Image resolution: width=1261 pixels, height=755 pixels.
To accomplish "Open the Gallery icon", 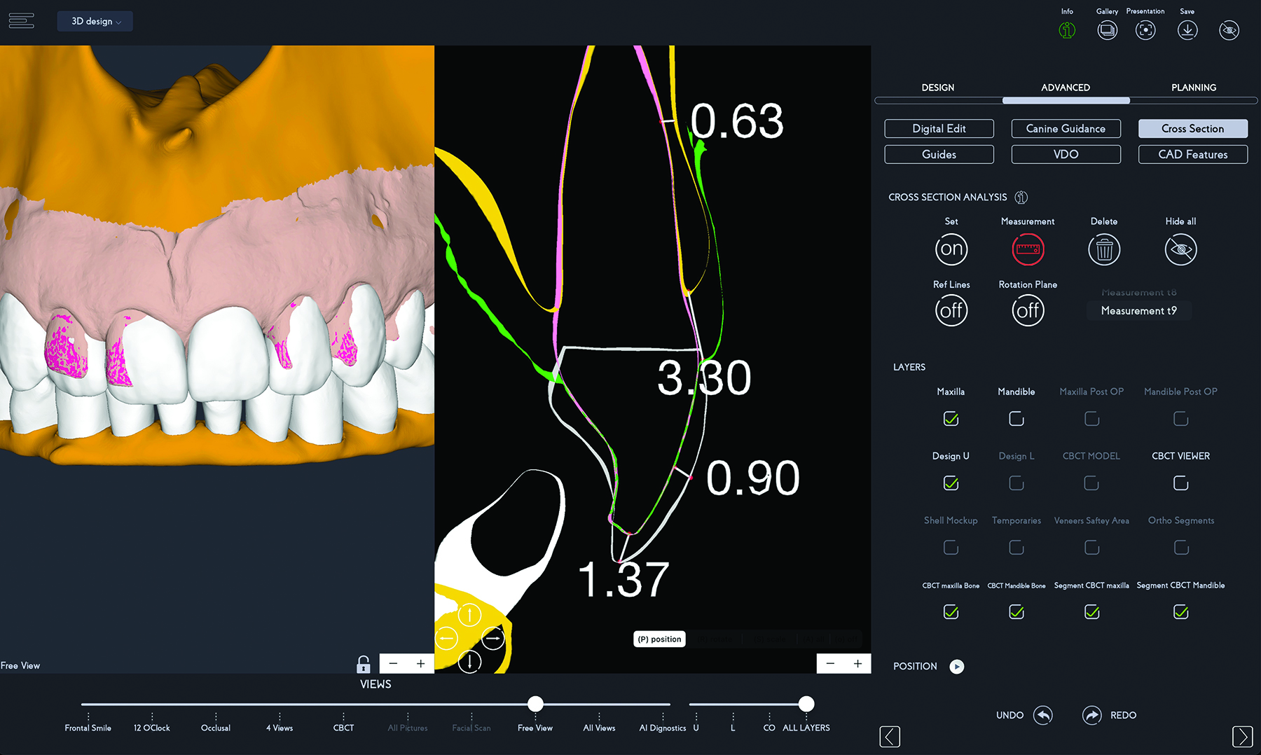I will tap(1107, 30).
